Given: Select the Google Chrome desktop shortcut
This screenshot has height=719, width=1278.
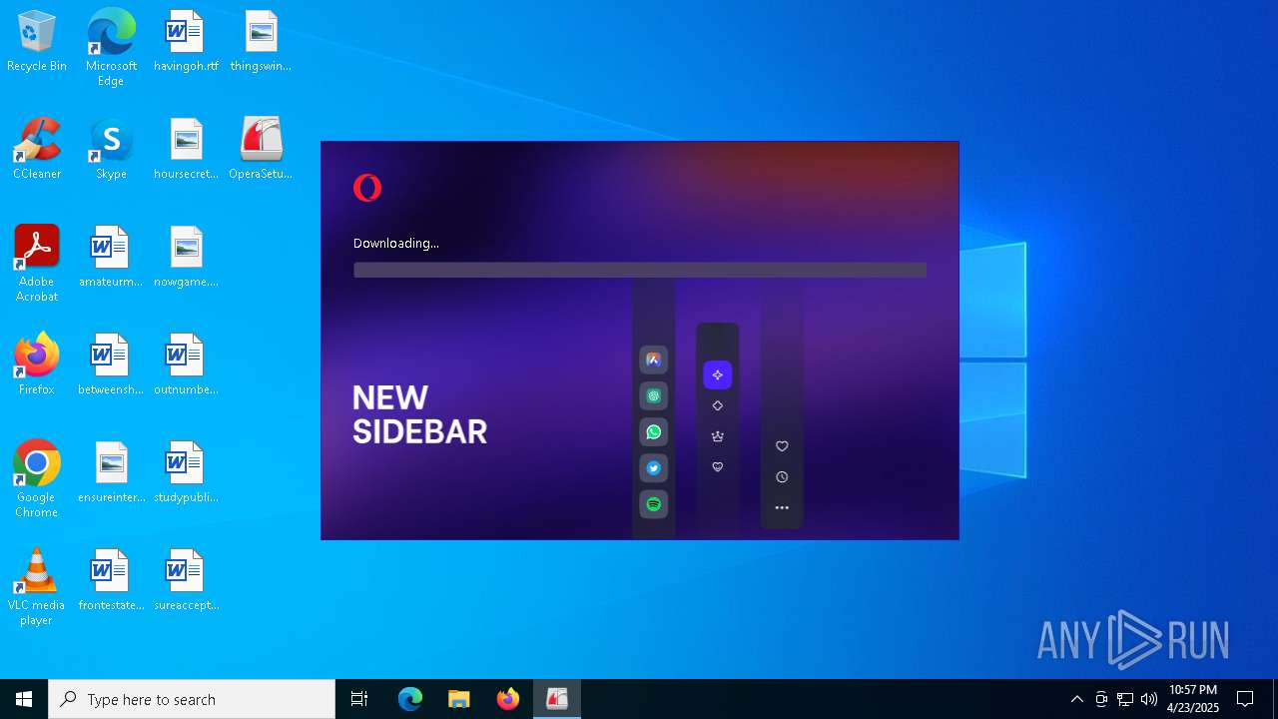Looking at the screenshot, I should (37, 479).
